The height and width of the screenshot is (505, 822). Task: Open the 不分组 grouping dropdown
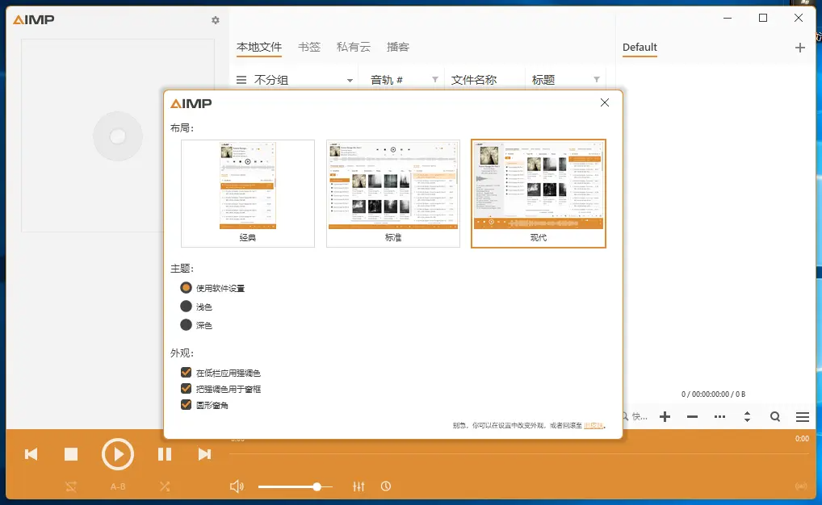[294, 79]
